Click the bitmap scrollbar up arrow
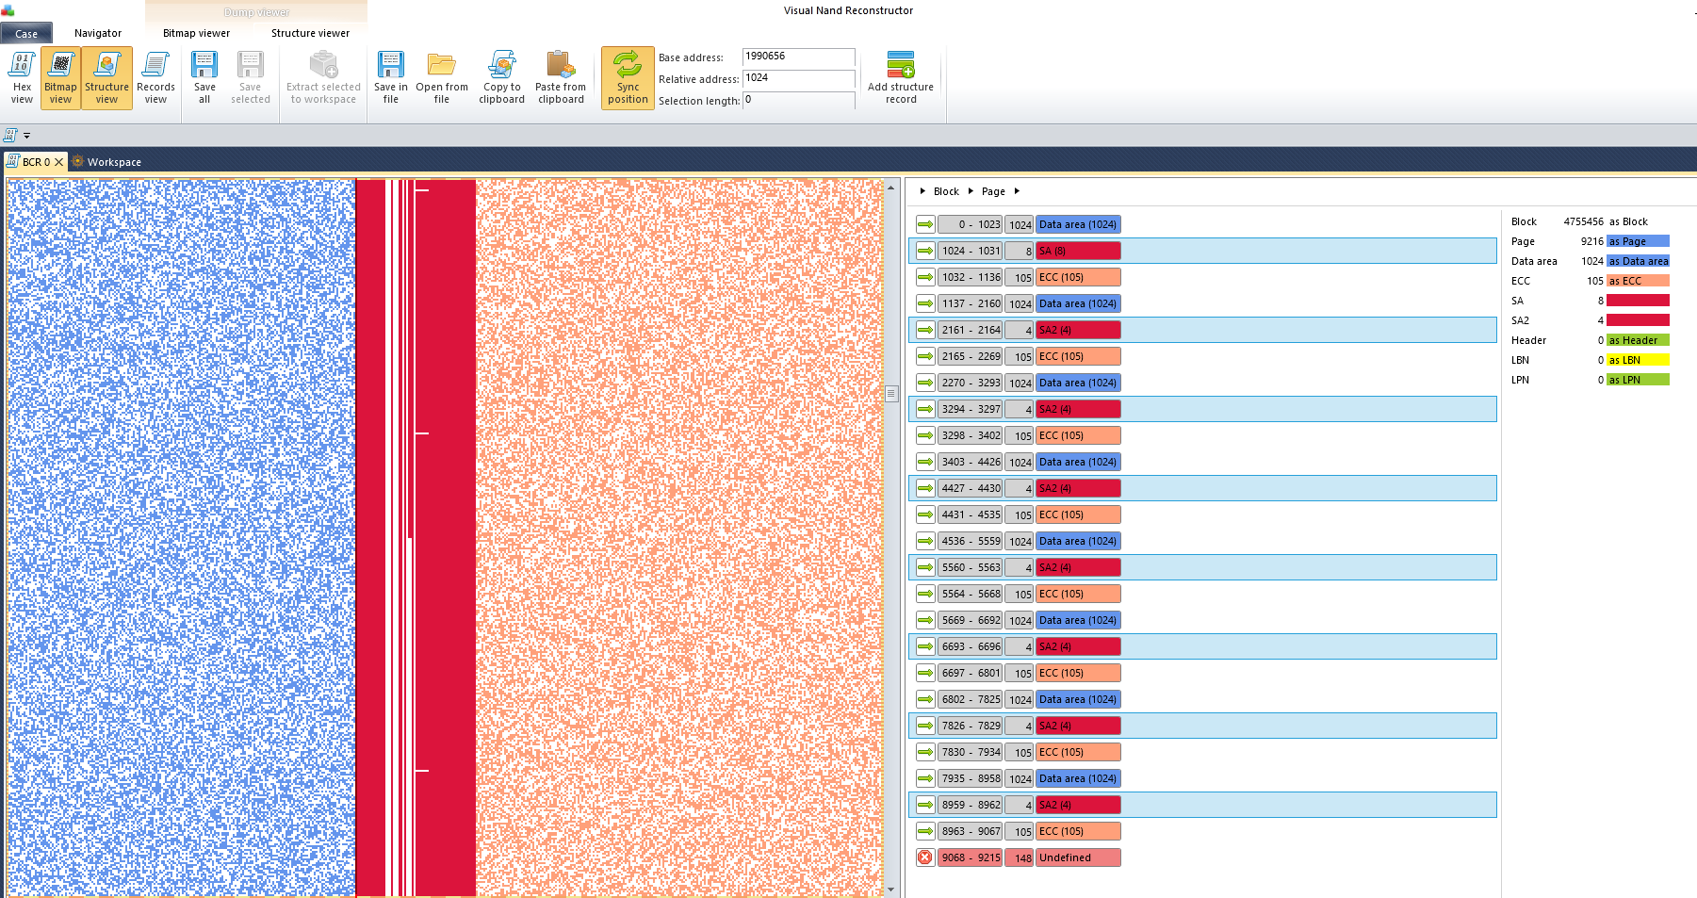1697x898 pixels. coord(891,188)
